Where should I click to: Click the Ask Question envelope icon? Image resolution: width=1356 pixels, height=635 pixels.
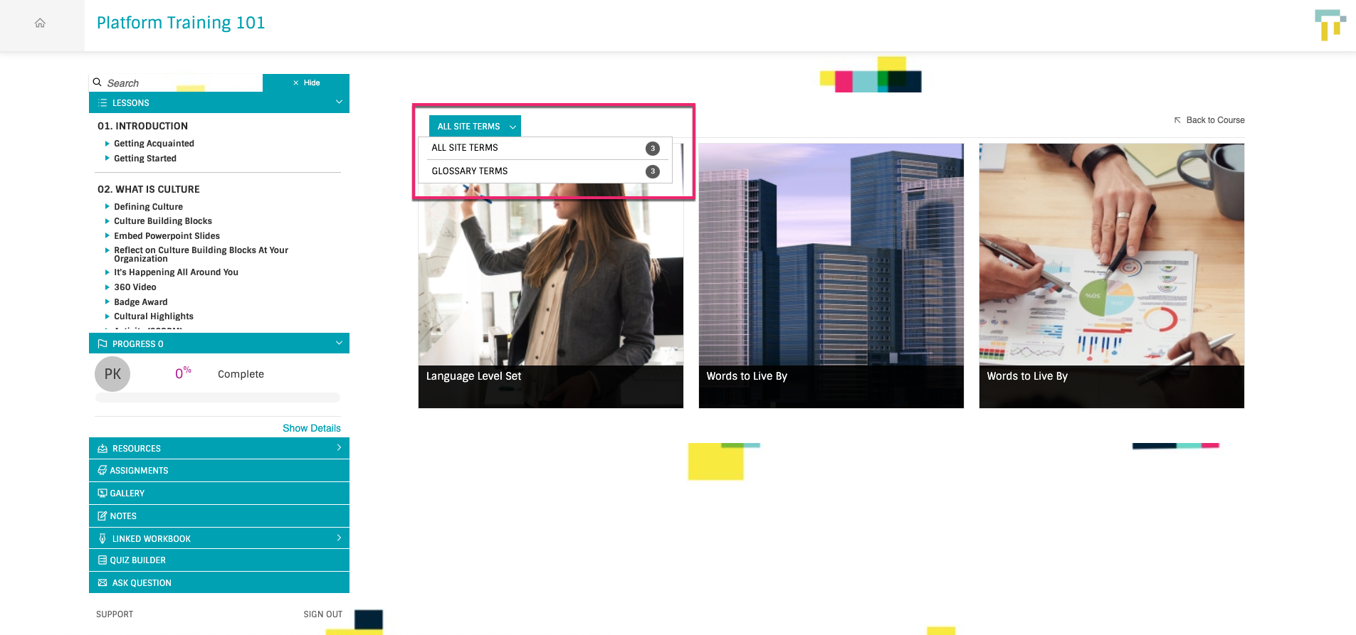click(103, 583)
